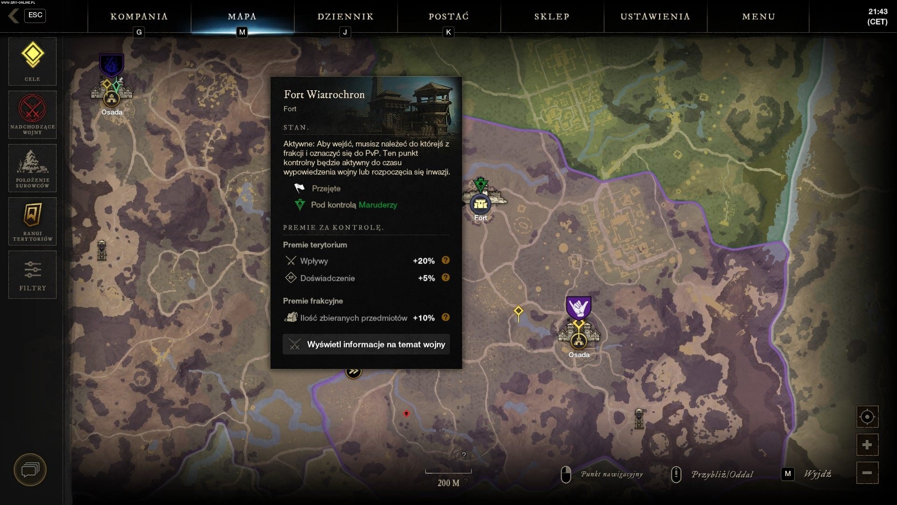Screen dimensions: 897x505
Task: Open the Cele objectives panel
Action: [32, 61]
